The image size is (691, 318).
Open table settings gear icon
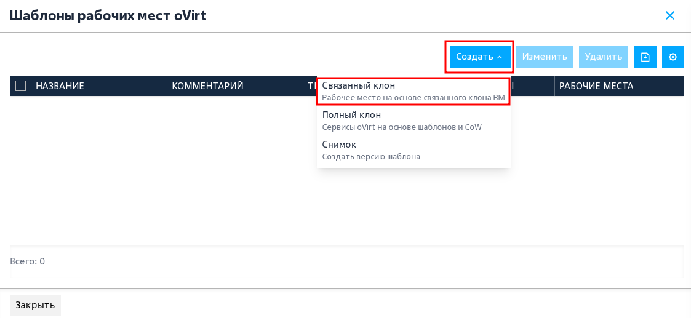[673, 57]
